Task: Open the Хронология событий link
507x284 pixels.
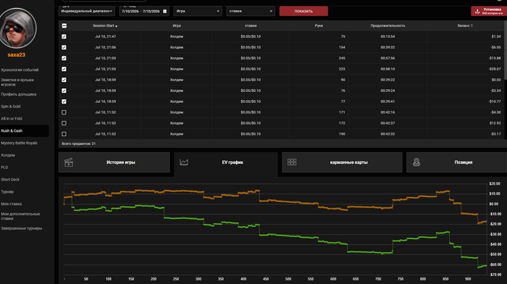Action: [20, 70]
